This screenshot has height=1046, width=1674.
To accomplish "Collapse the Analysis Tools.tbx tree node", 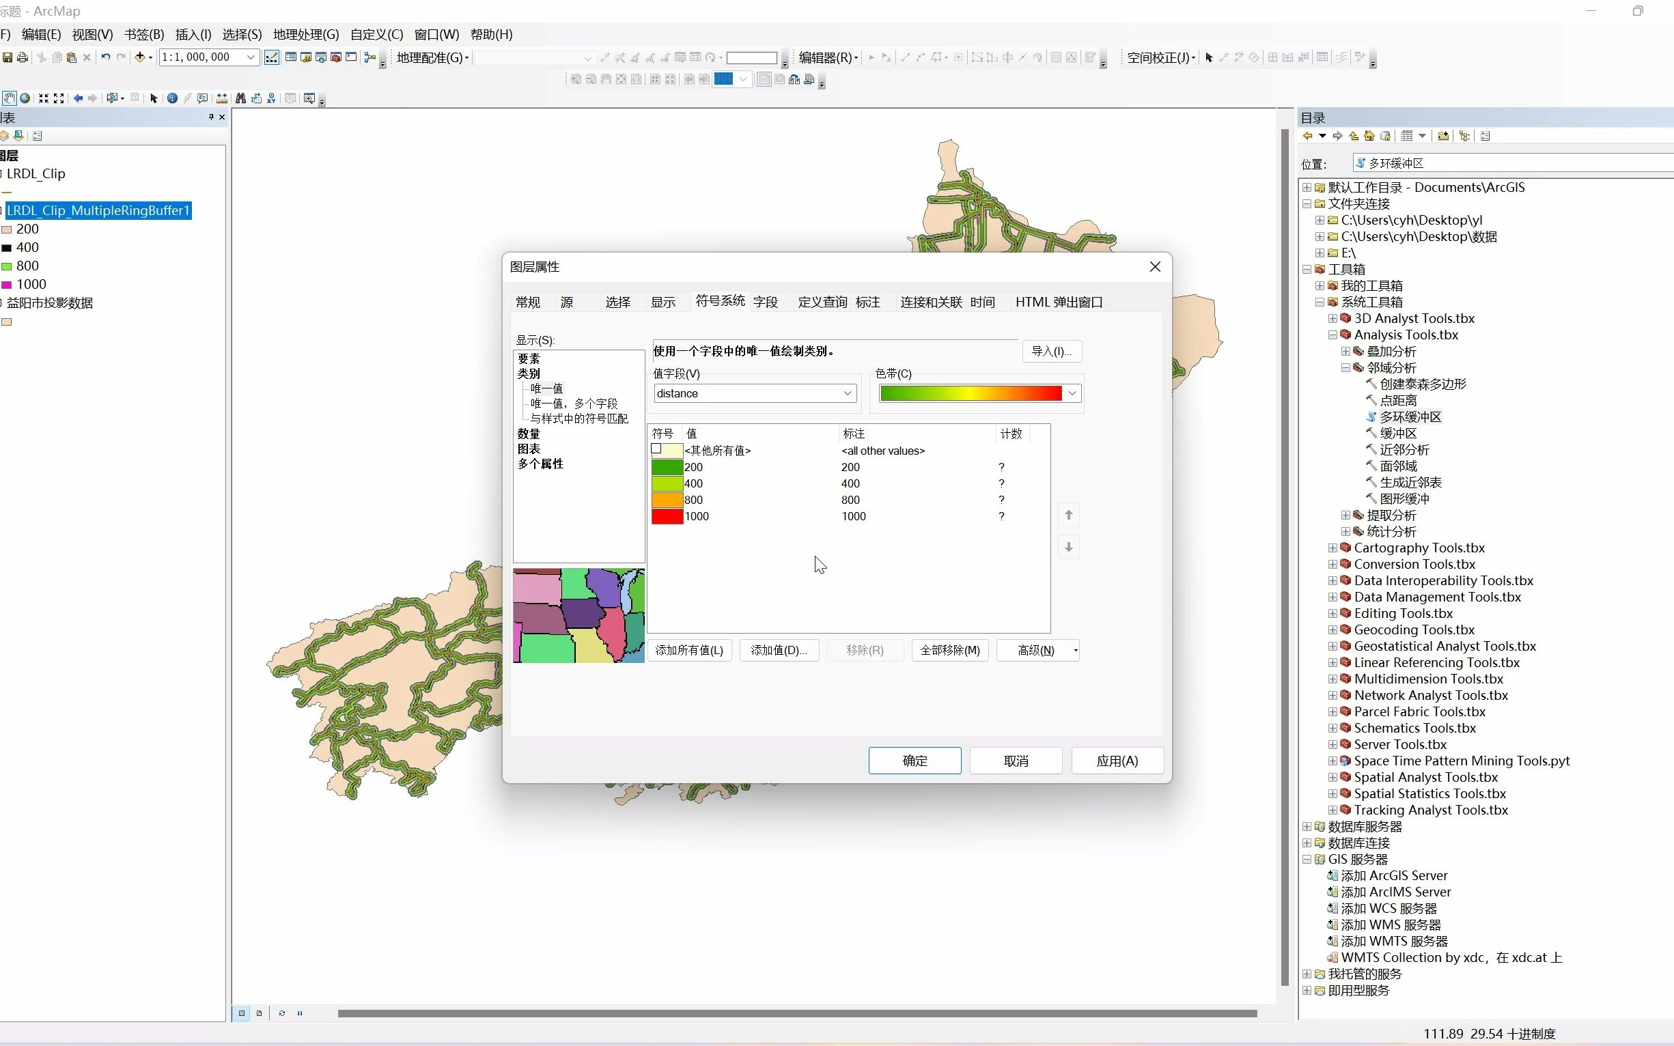I will tap(1332, 335).
